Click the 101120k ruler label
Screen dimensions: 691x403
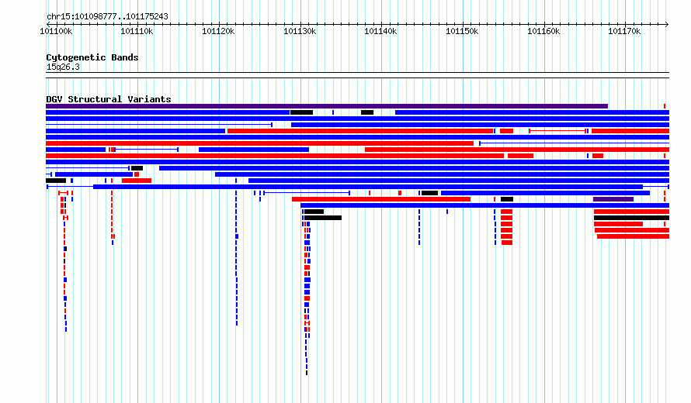(x=219, y=31)
